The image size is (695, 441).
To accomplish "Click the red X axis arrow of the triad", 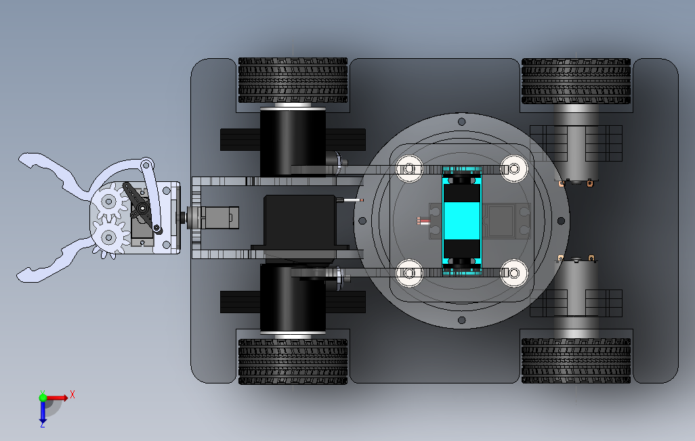I will click(58, 398).
